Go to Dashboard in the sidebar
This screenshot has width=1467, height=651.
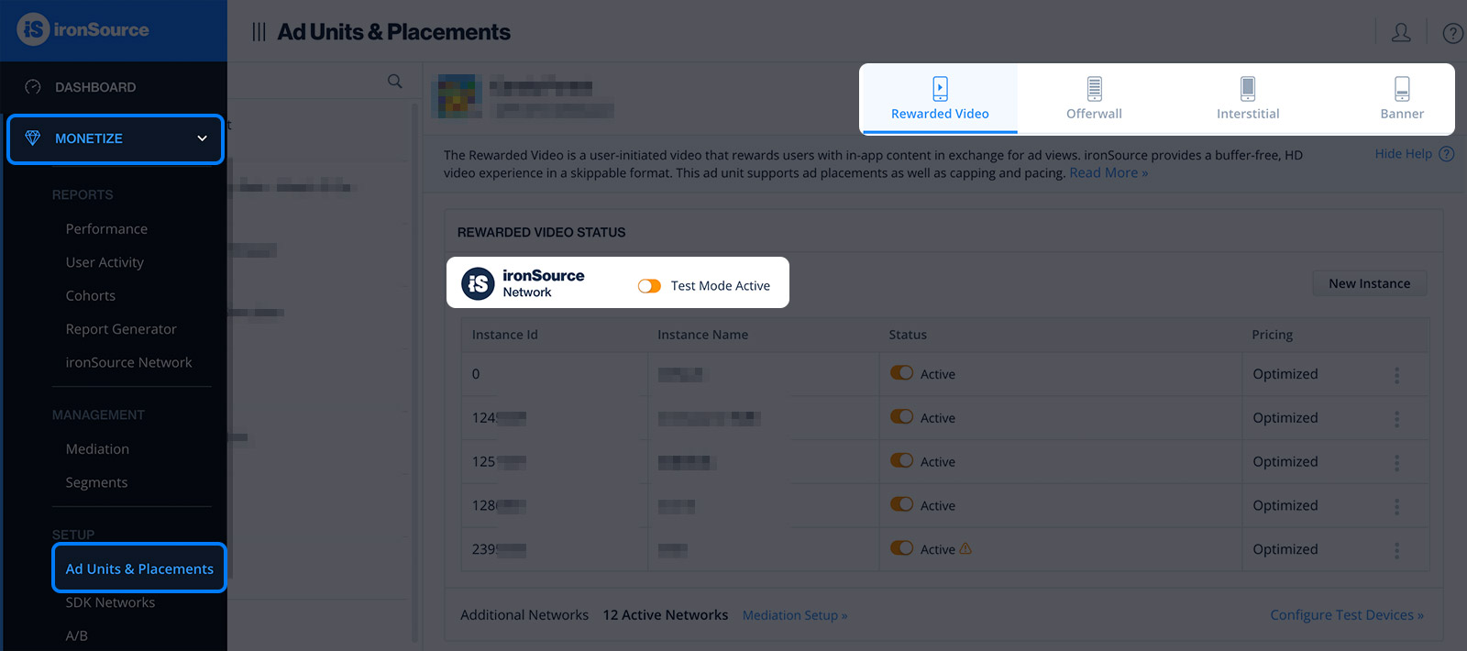pos(95,87)
